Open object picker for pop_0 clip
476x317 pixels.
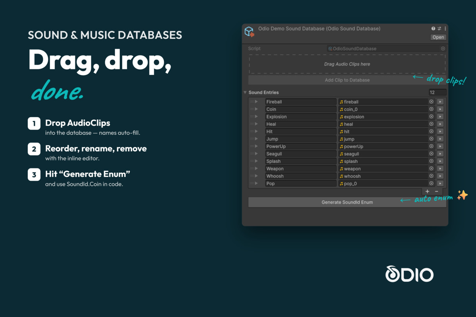pyautogui.click(x=432, y=183)
